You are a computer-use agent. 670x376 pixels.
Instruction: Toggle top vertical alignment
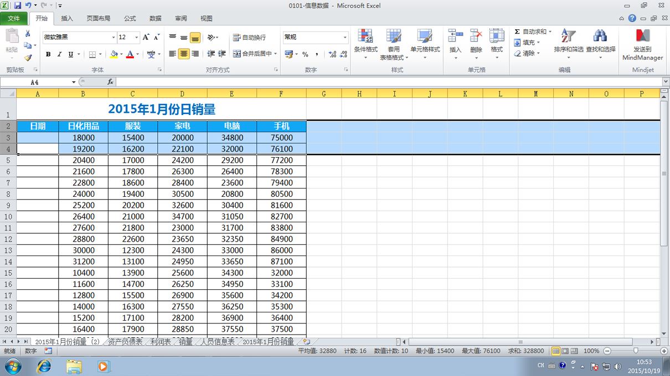click(x=172, y=38)
